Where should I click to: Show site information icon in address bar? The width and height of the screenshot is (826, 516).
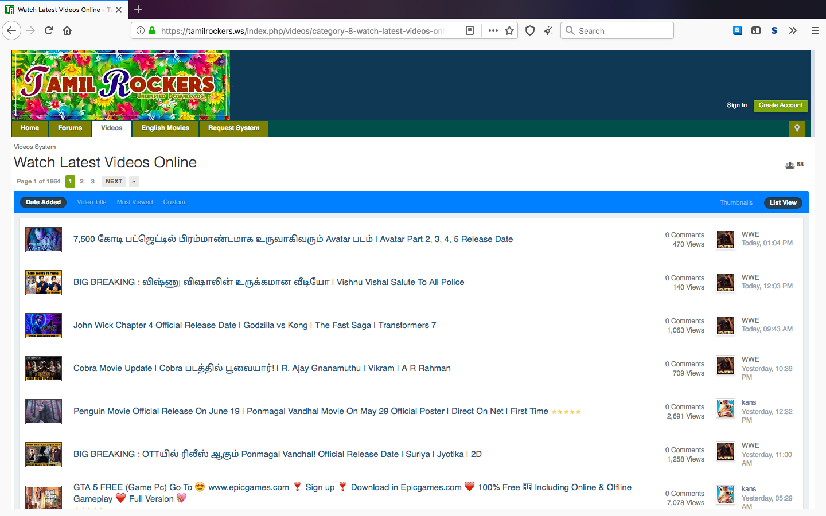141,30
